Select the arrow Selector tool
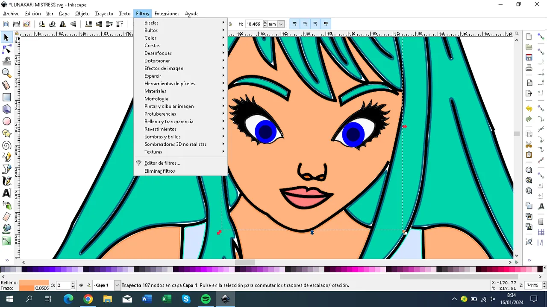The height and width of the screenshot is (307, 547). 6,38
